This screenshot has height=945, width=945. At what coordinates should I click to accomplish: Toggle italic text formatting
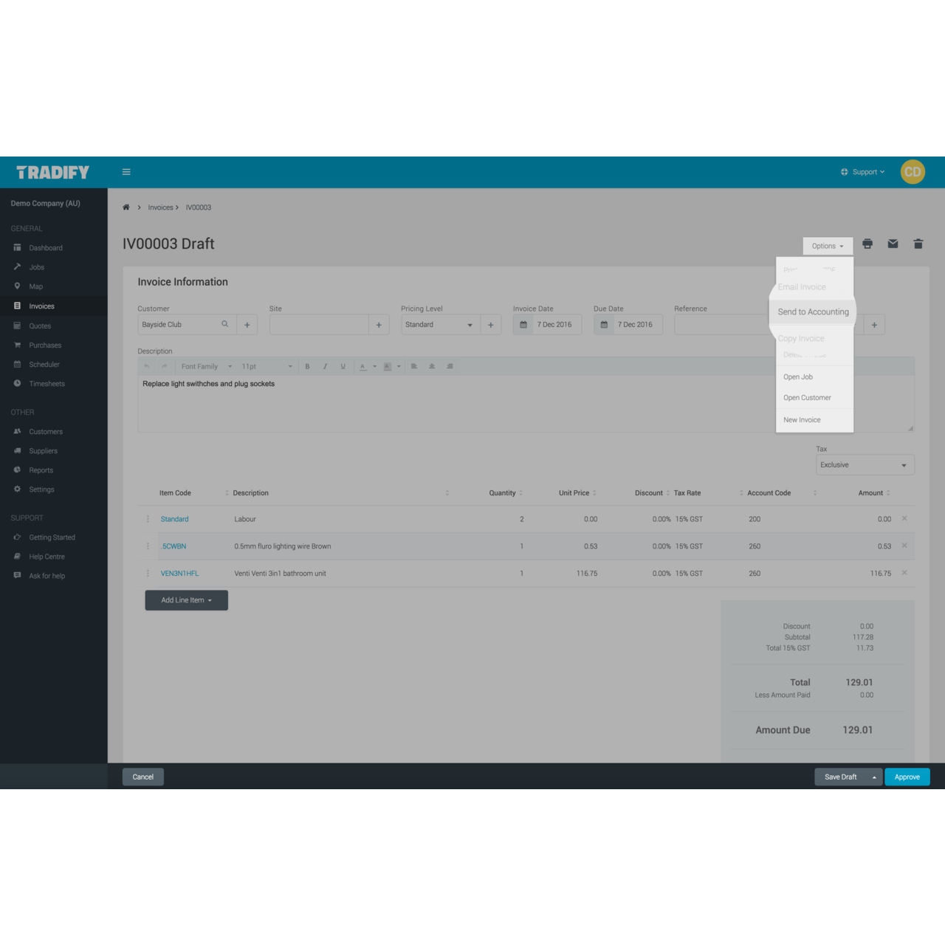pos(325,366)
